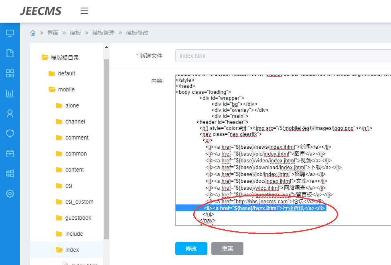391x265 pixels.
Task: Open the user icon in sidebar
Action: point(10,113)
